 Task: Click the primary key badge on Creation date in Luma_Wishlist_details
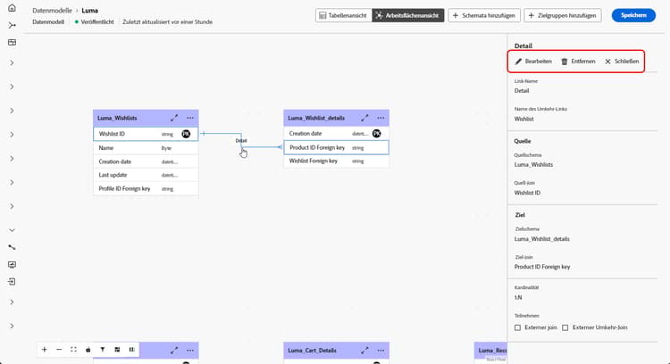(x=376, y=134)
